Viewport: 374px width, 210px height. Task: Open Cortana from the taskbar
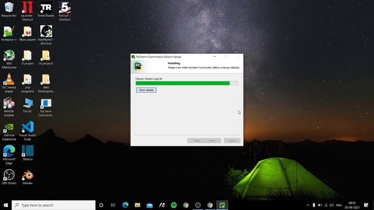[x=101, y=205]
